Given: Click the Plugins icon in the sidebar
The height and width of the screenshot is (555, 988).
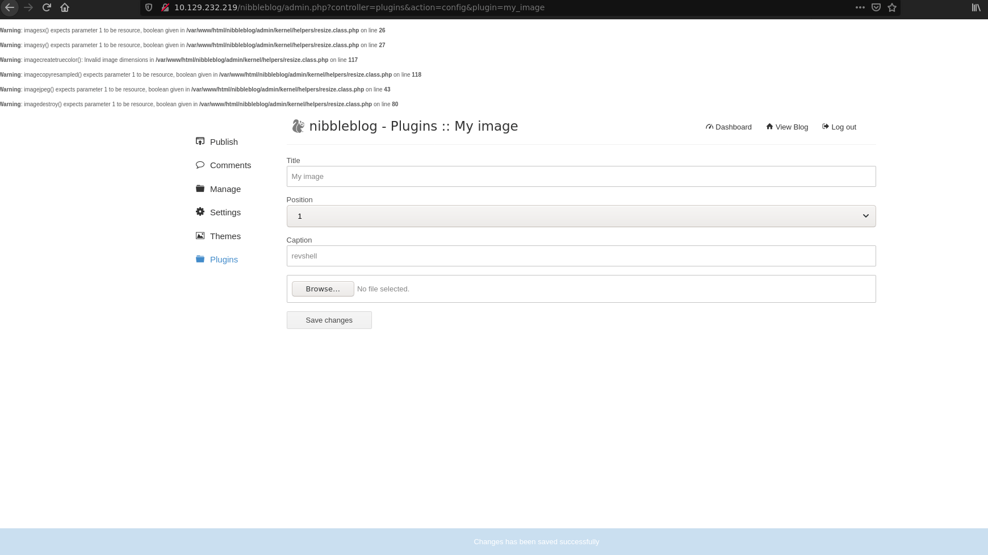Looking at the screenshot, I should click(x=200, y=258).
